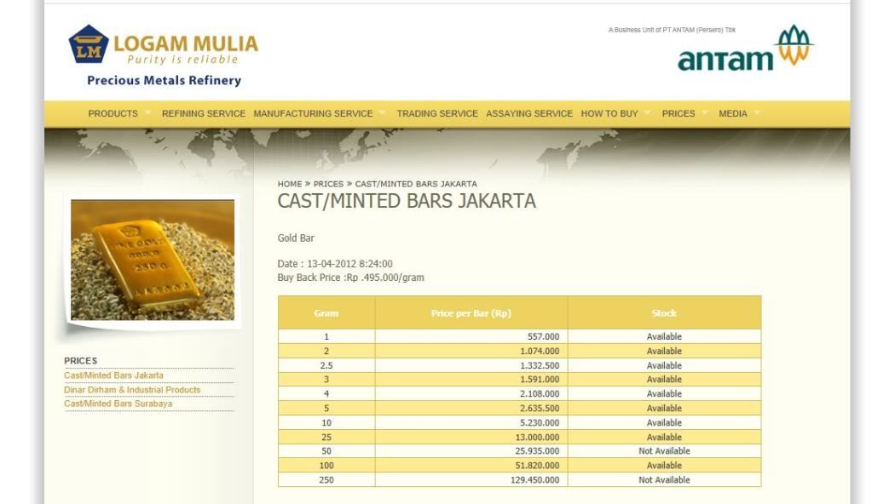Viewport: 872px width, 504px height.
Task: Click HOME in the breadcrumb
Action: tap(290, 184)
